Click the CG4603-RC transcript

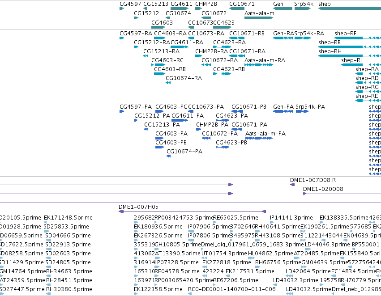(158, 65)
